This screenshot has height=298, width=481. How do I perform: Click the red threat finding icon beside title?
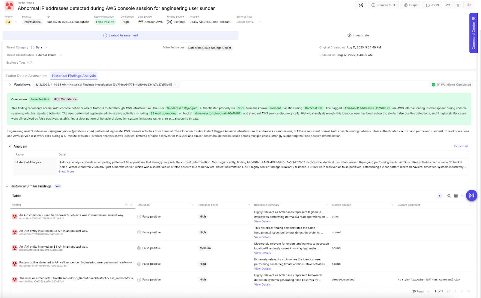click(x=9, y=6)
